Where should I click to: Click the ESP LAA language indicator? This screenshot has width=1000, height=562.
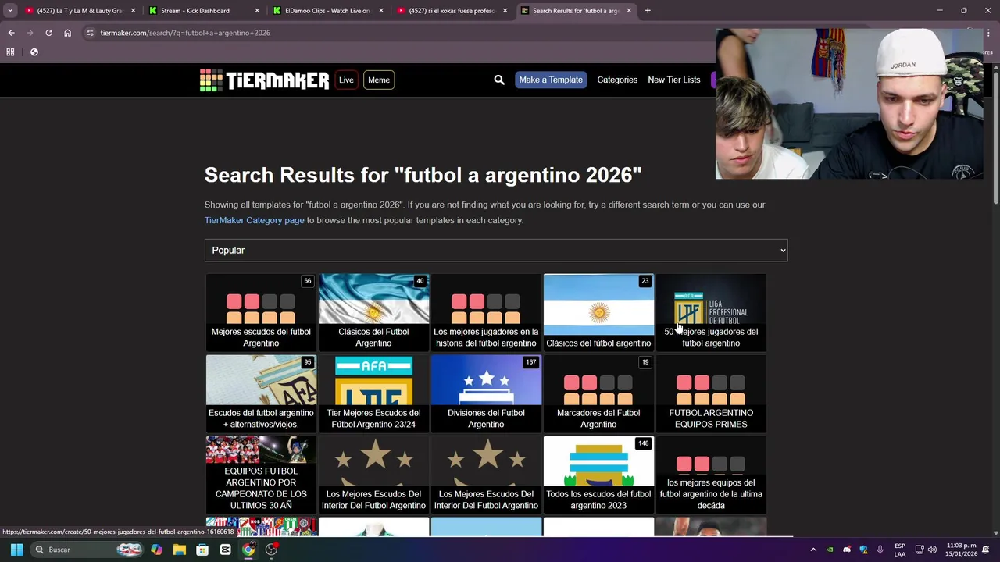(900, 550)
